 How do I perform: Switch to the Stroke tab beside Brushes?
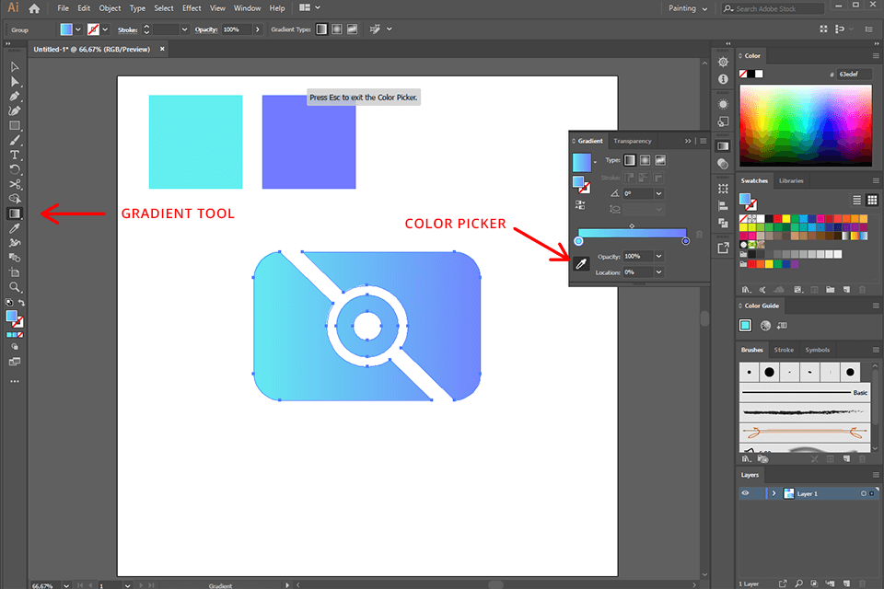[x=784, y=350]
